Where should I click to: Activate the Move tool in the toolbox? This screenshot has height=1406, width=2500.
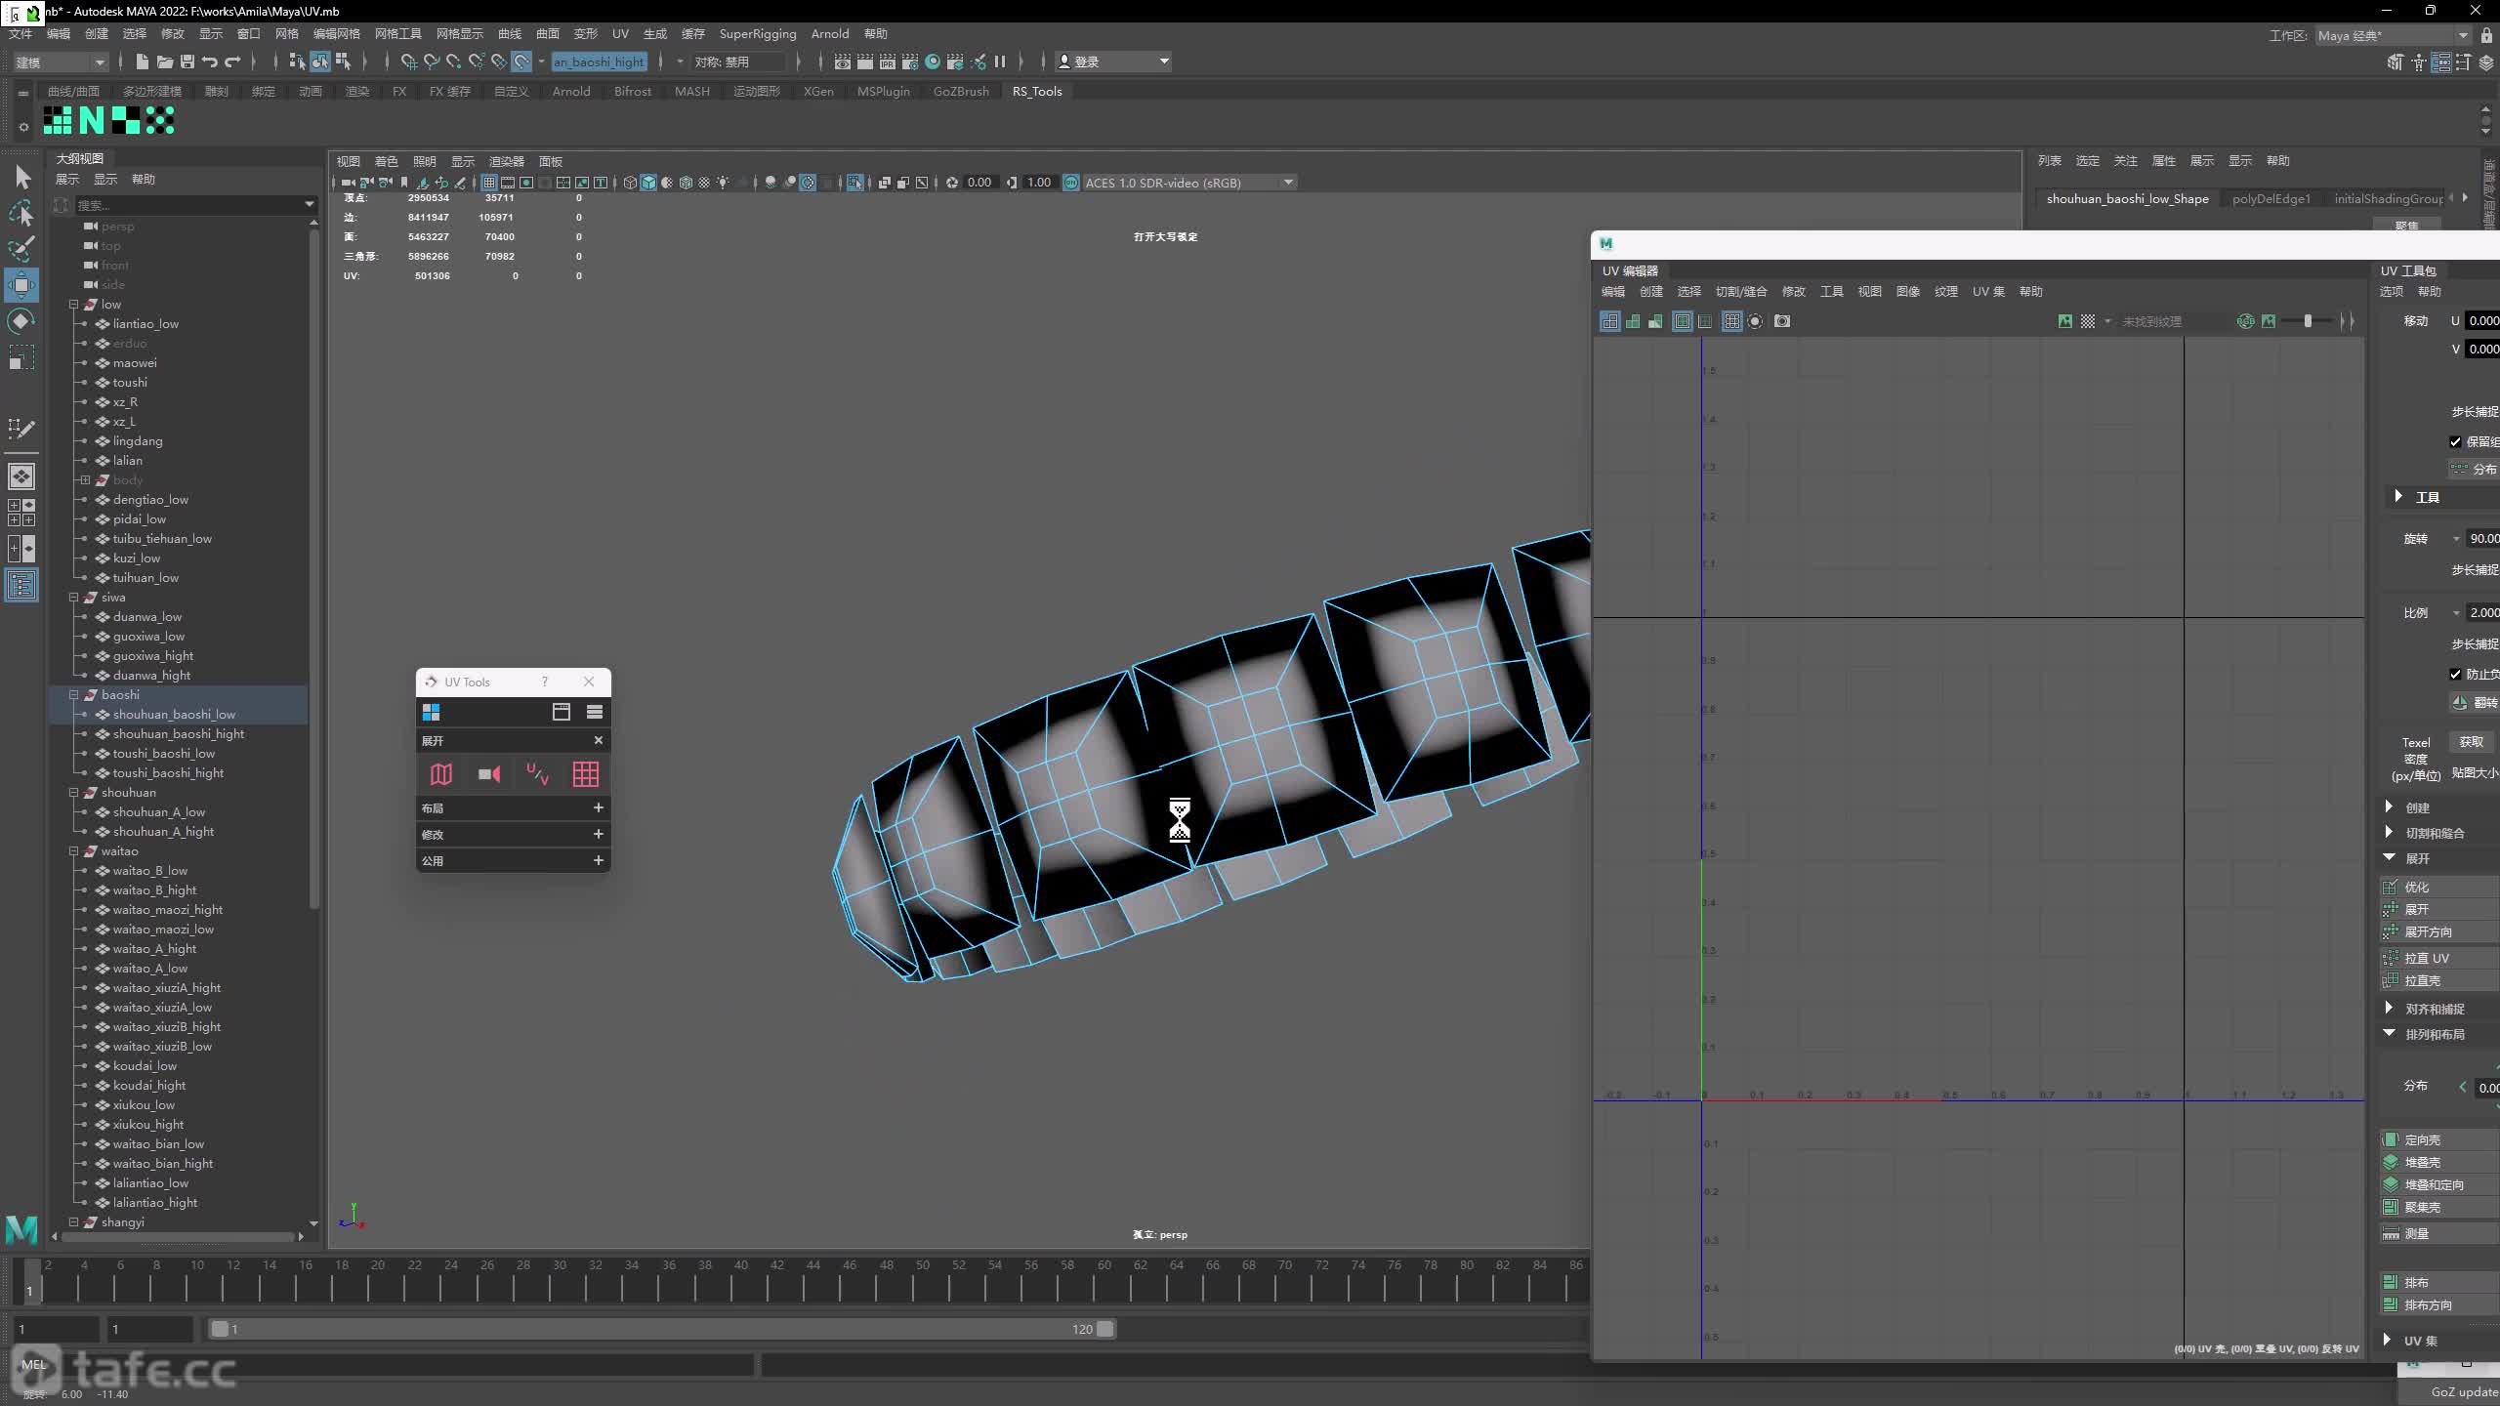click(x=21, y=285)
